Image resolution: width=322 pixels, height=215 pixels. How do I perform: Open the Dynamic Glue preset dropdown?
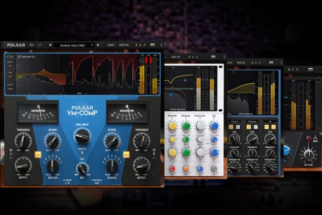tap(74, 45)
